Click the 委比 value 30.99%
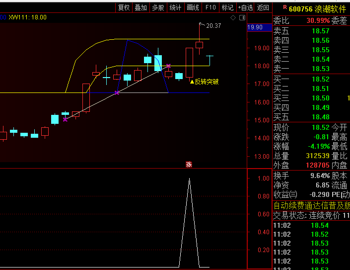This screenshot has width=350, height=270. 318,20
